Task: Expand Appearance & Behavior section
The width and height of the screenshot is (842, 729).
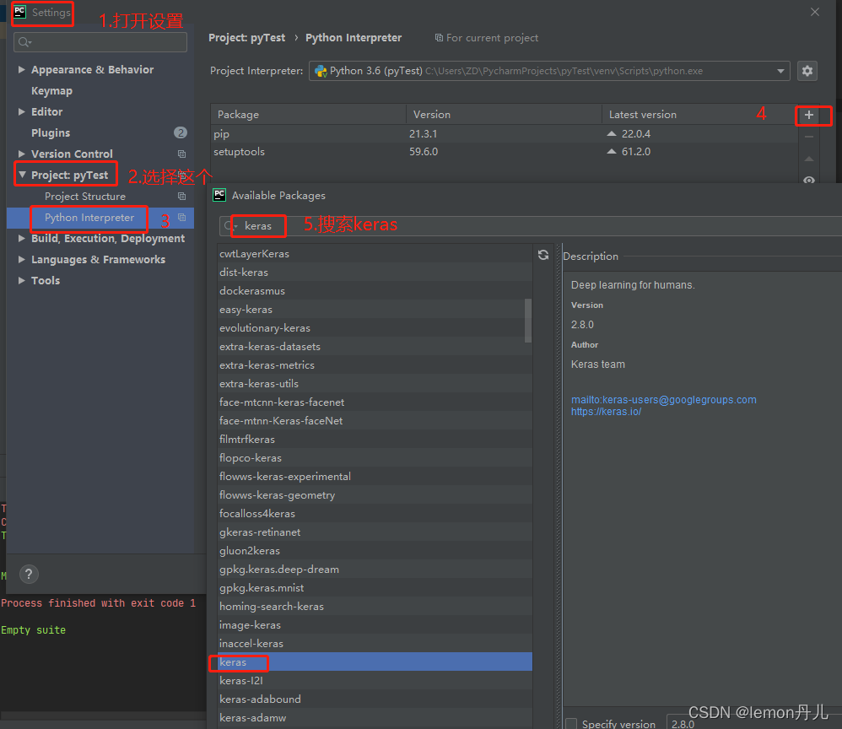Action: click(21, 70)
